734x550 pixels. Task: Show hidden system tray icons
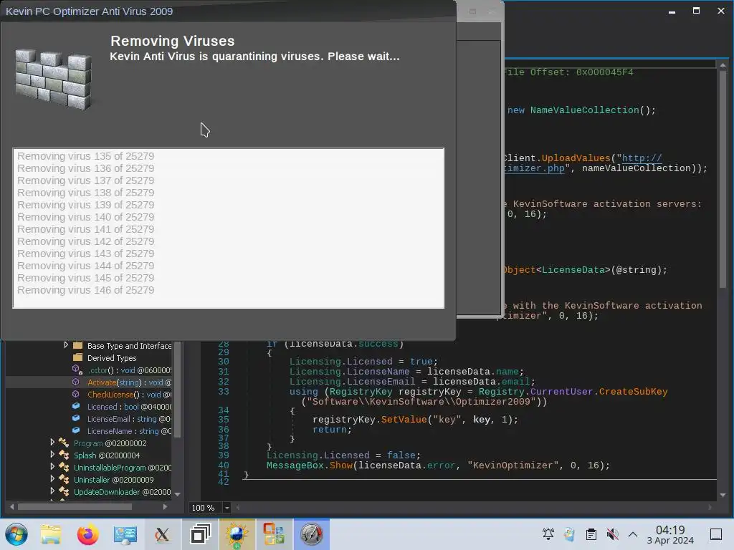(x=633, y=534)
